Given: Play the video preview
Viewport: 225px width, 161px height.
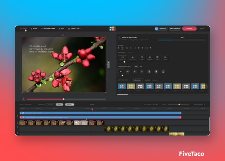Looking at the screenshot, I should click(24, 99).
